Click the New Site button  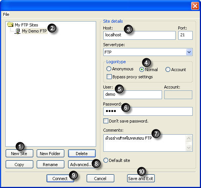click(x=19, y=154)
